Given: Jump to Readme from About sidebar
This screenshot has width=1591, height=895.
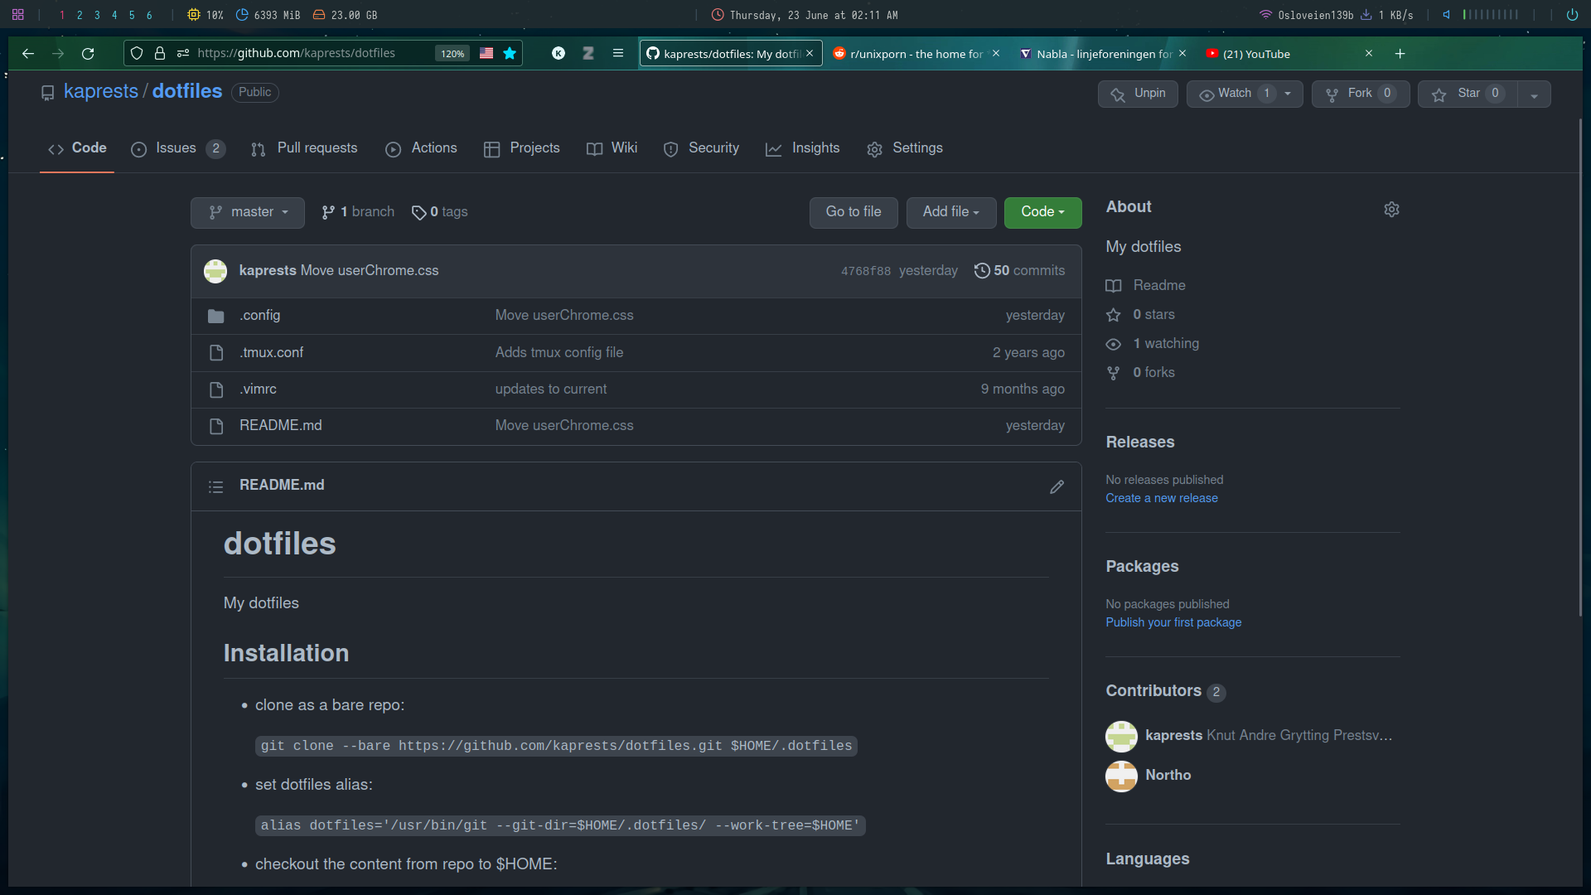Looking at the screenshot, I should [x=1146, y=286].
